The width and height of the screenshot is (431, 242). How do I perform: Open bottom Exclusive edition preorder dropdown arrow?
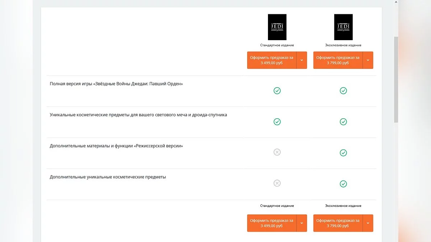[x=368, y=223]
